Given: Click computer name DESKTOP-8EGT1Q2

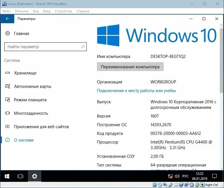Looking at the screenshot, I should click(168, 56).
